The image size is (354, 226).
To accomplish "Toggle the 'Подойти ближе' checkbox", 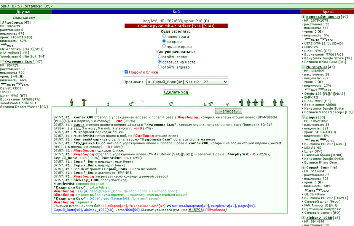I will [126, 72].
